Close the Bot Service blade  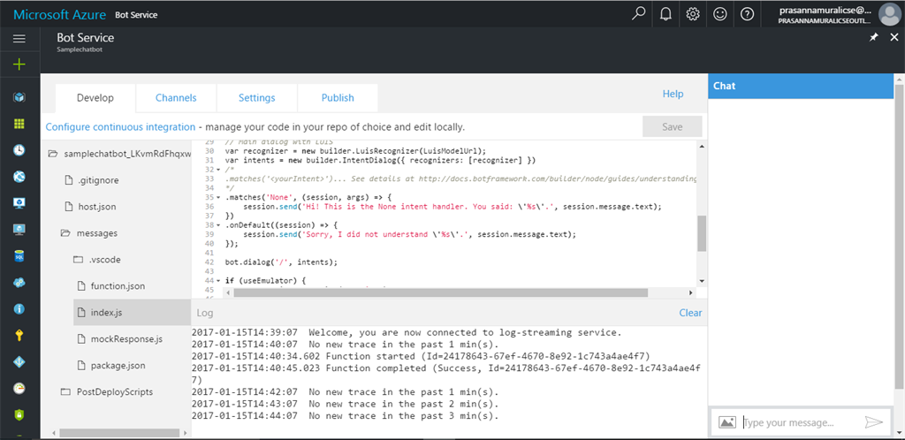894,37
